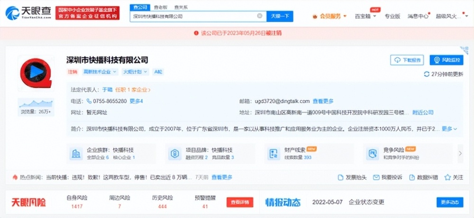Expand company intro with 更多

coord(449,129)
